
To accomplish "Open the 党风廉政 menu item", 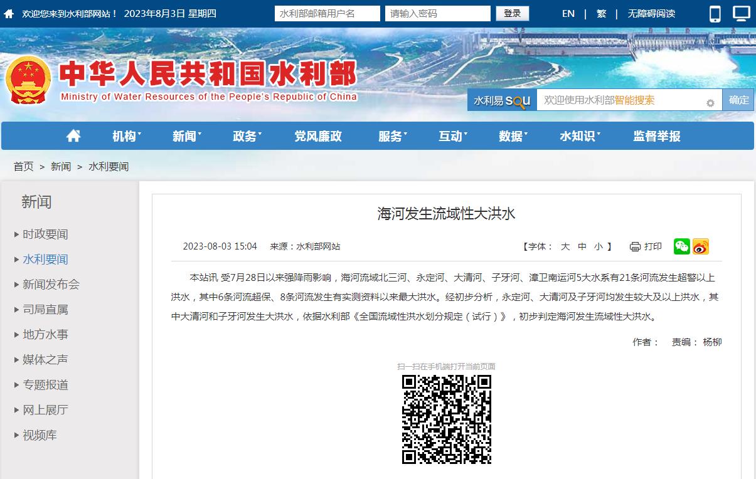I will coord(318,136).
